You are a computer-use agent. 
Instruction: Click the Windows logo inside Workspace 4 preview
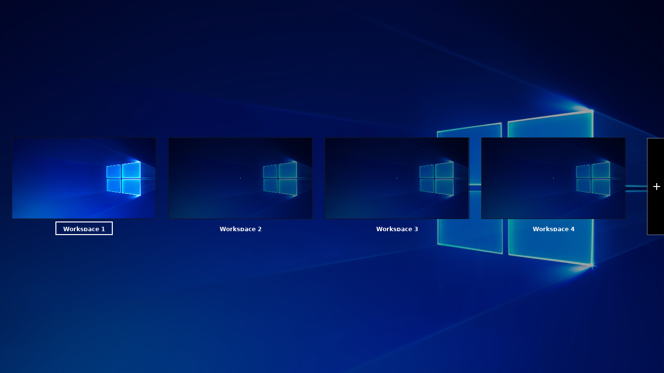click(593, 178)
